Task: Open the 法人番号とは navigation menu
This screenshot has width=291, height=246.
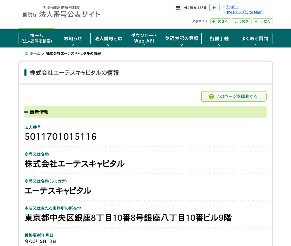Action: click(x=108, y=38)
